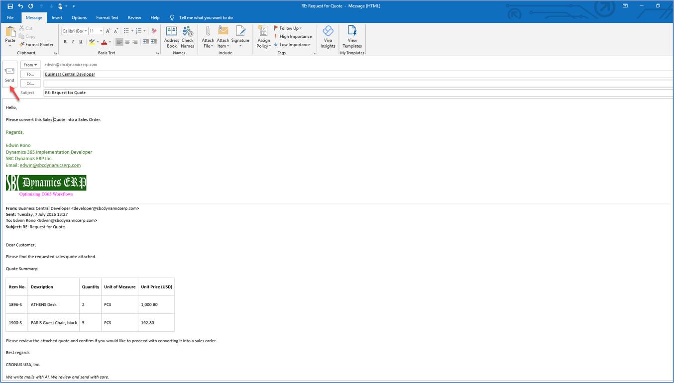Screen dimensions: 674x383
Task: Apply yellow text highlight color
Action: [92, 42]
